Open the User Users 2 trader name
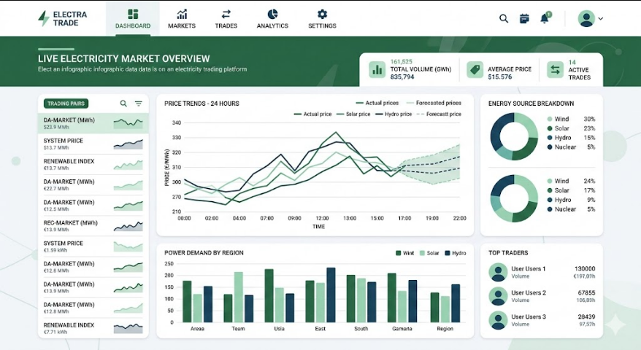This screenshot has height=350, width=641. (x=528, y=293)
